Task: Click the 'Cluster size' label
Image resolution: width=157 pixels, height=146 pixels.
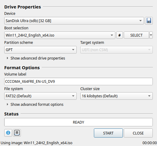Action: 90,89
